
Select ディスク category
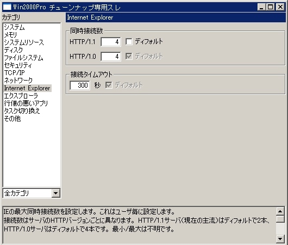14,50
